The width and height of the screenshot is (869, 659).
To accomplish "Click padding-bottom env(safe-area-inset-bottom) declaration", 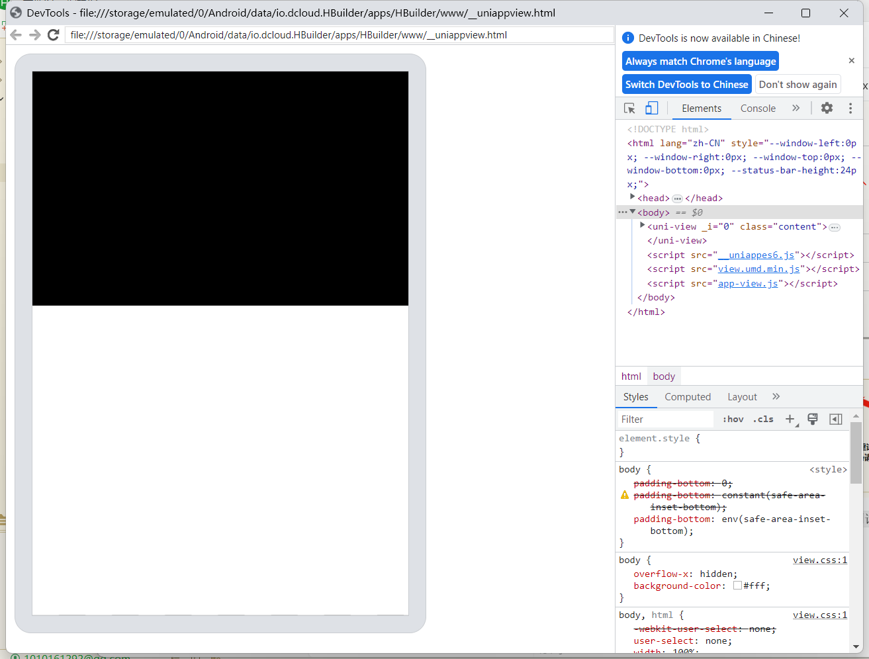I will tap(731, 525).
